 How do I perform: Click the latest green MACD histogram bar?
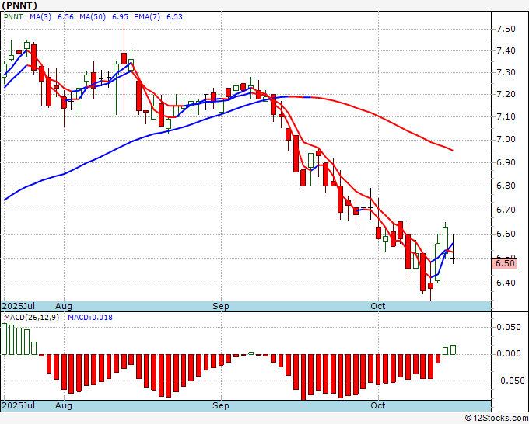[x=453, y=349]
